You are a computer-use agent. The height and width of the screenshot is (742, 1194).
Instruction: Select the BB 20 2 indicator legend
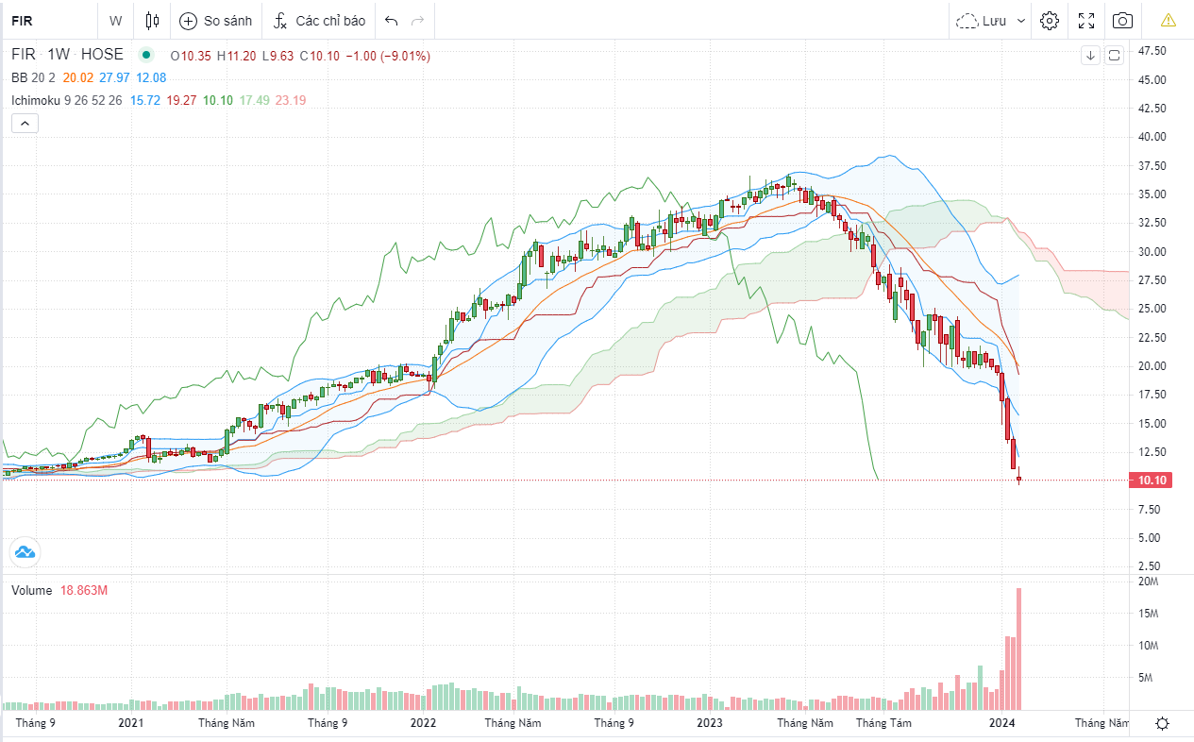[33, 78]
